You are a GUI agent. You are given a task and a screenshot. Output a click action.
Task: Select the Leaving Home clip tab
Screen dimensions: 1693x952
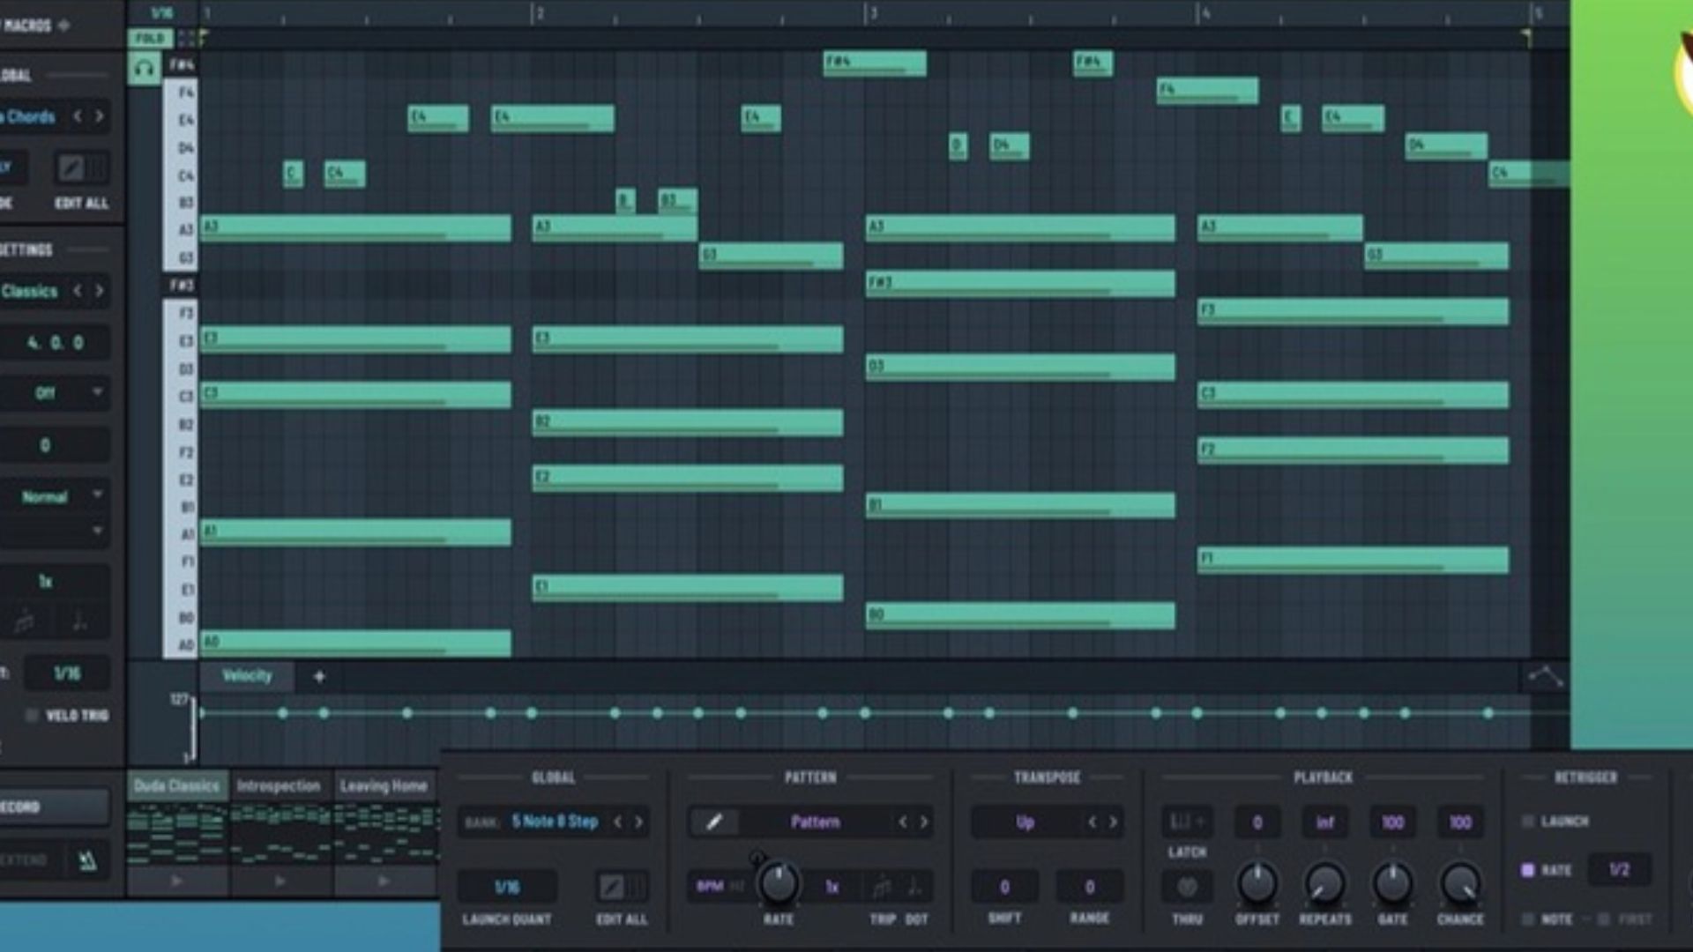(384, 785)
